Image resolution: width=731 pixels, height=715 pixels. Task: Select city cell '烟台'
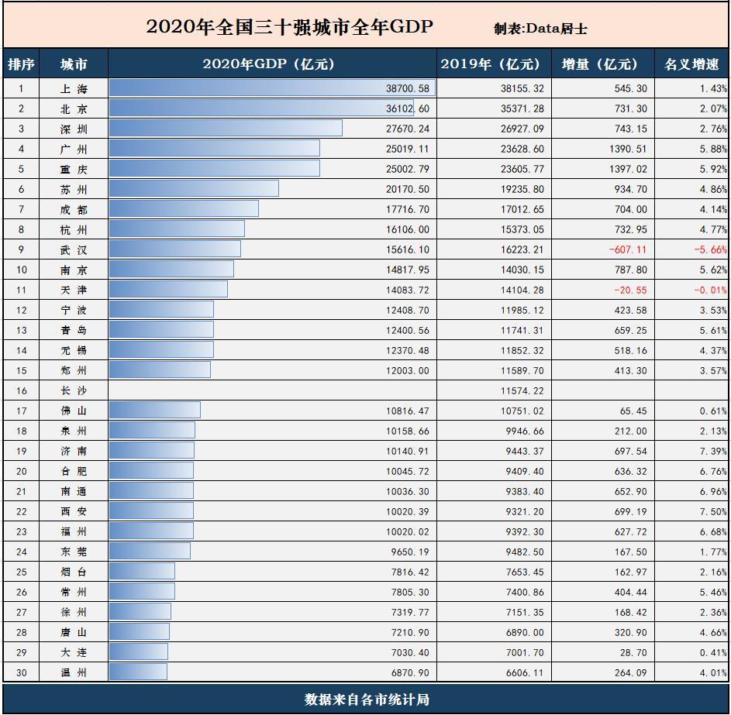point(74,572)
